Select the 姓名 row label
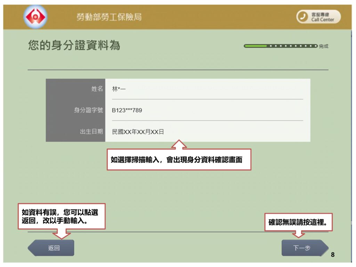Image resolution: width=356 pixels, height=267 pixels. tap(97, 89)
